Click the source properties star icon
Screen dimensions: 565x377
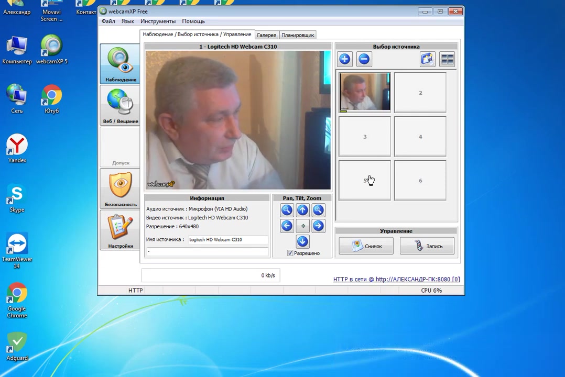click(x=427, y=59)
